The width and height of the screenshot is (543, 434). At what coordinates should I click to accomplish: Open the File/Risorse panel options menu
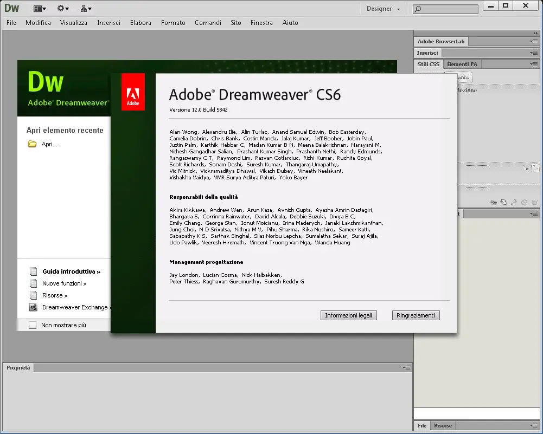click(x=534, y=425)
